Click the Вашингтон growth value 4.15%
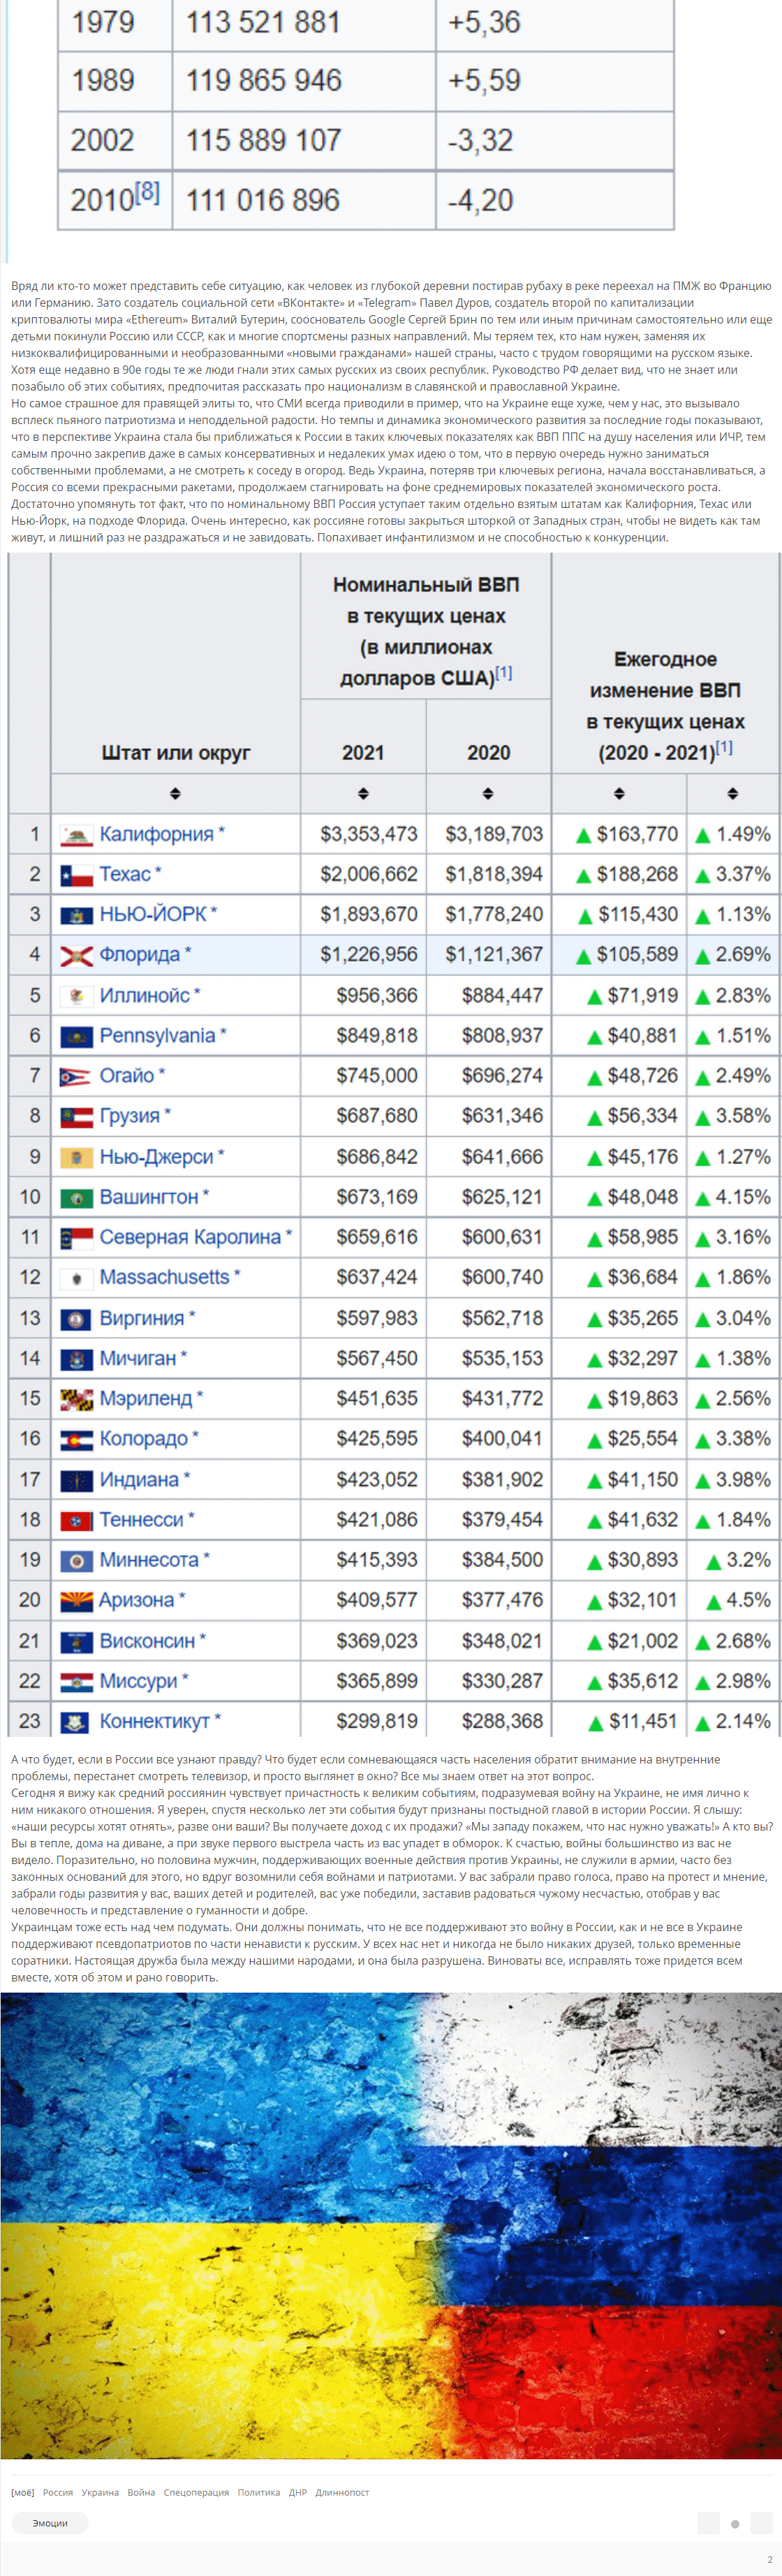This screenshot has width=782, height=2576. pos(743,1197)
